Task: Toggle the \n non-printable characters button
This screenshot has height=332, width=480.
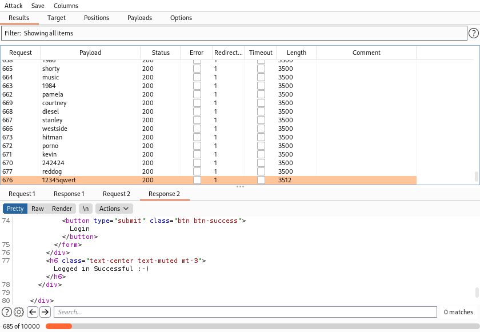Action: (85, 209)
